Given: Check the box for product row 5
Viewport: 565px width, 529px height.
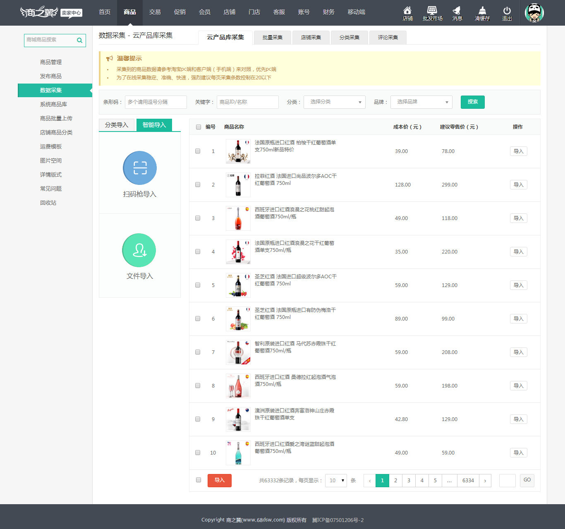Looking at the screenshot, I should click(198, 285).
